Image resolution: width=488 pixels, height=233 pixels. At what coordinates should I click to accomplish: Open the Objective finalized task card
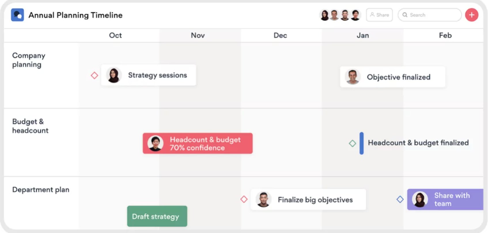click(393, 77)
